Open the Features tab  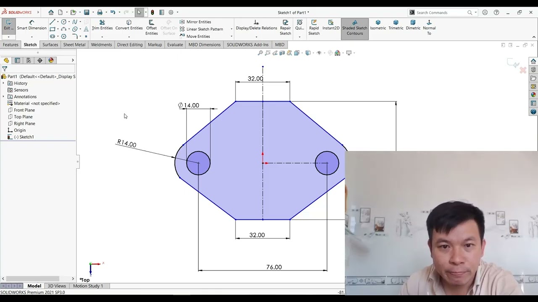click(x=11, y=44)
